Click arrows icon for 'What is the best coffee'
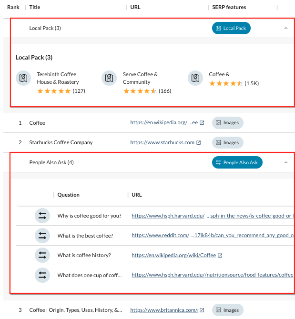Image resolution: width=295 pixels, height=319 pixels. 42,235
